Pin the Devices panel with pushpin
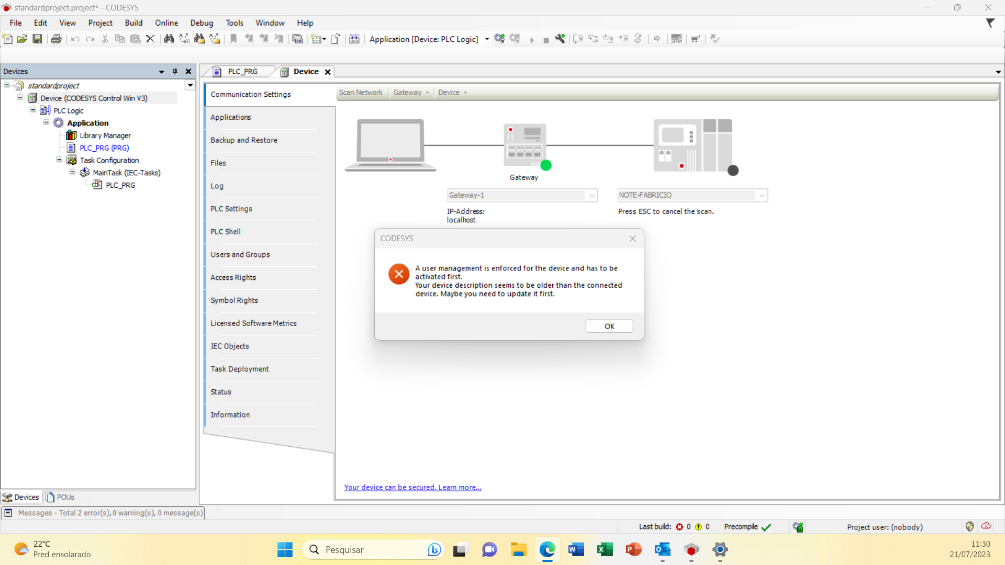 pyautogui.click(x=175, y=72)
